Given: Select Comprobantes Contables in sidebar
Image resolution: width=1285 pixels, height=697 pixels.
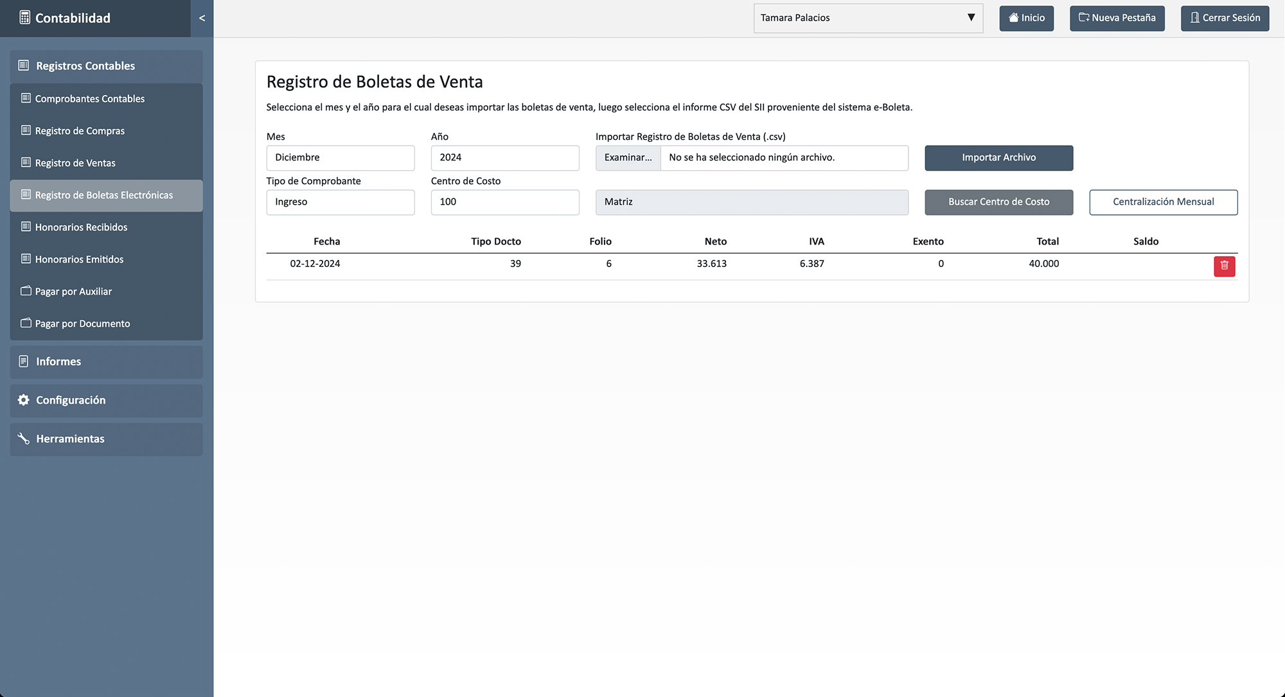Looking at the screenshot, I should 89,99.
